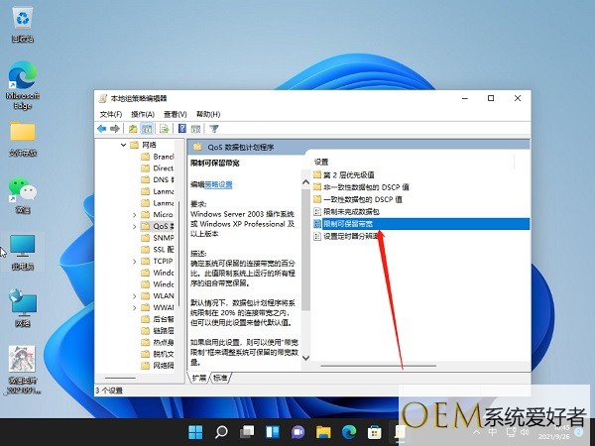Select the SNMP folder in tree
The height and width of the screenshot is (446, 595).
coord(163,237)
